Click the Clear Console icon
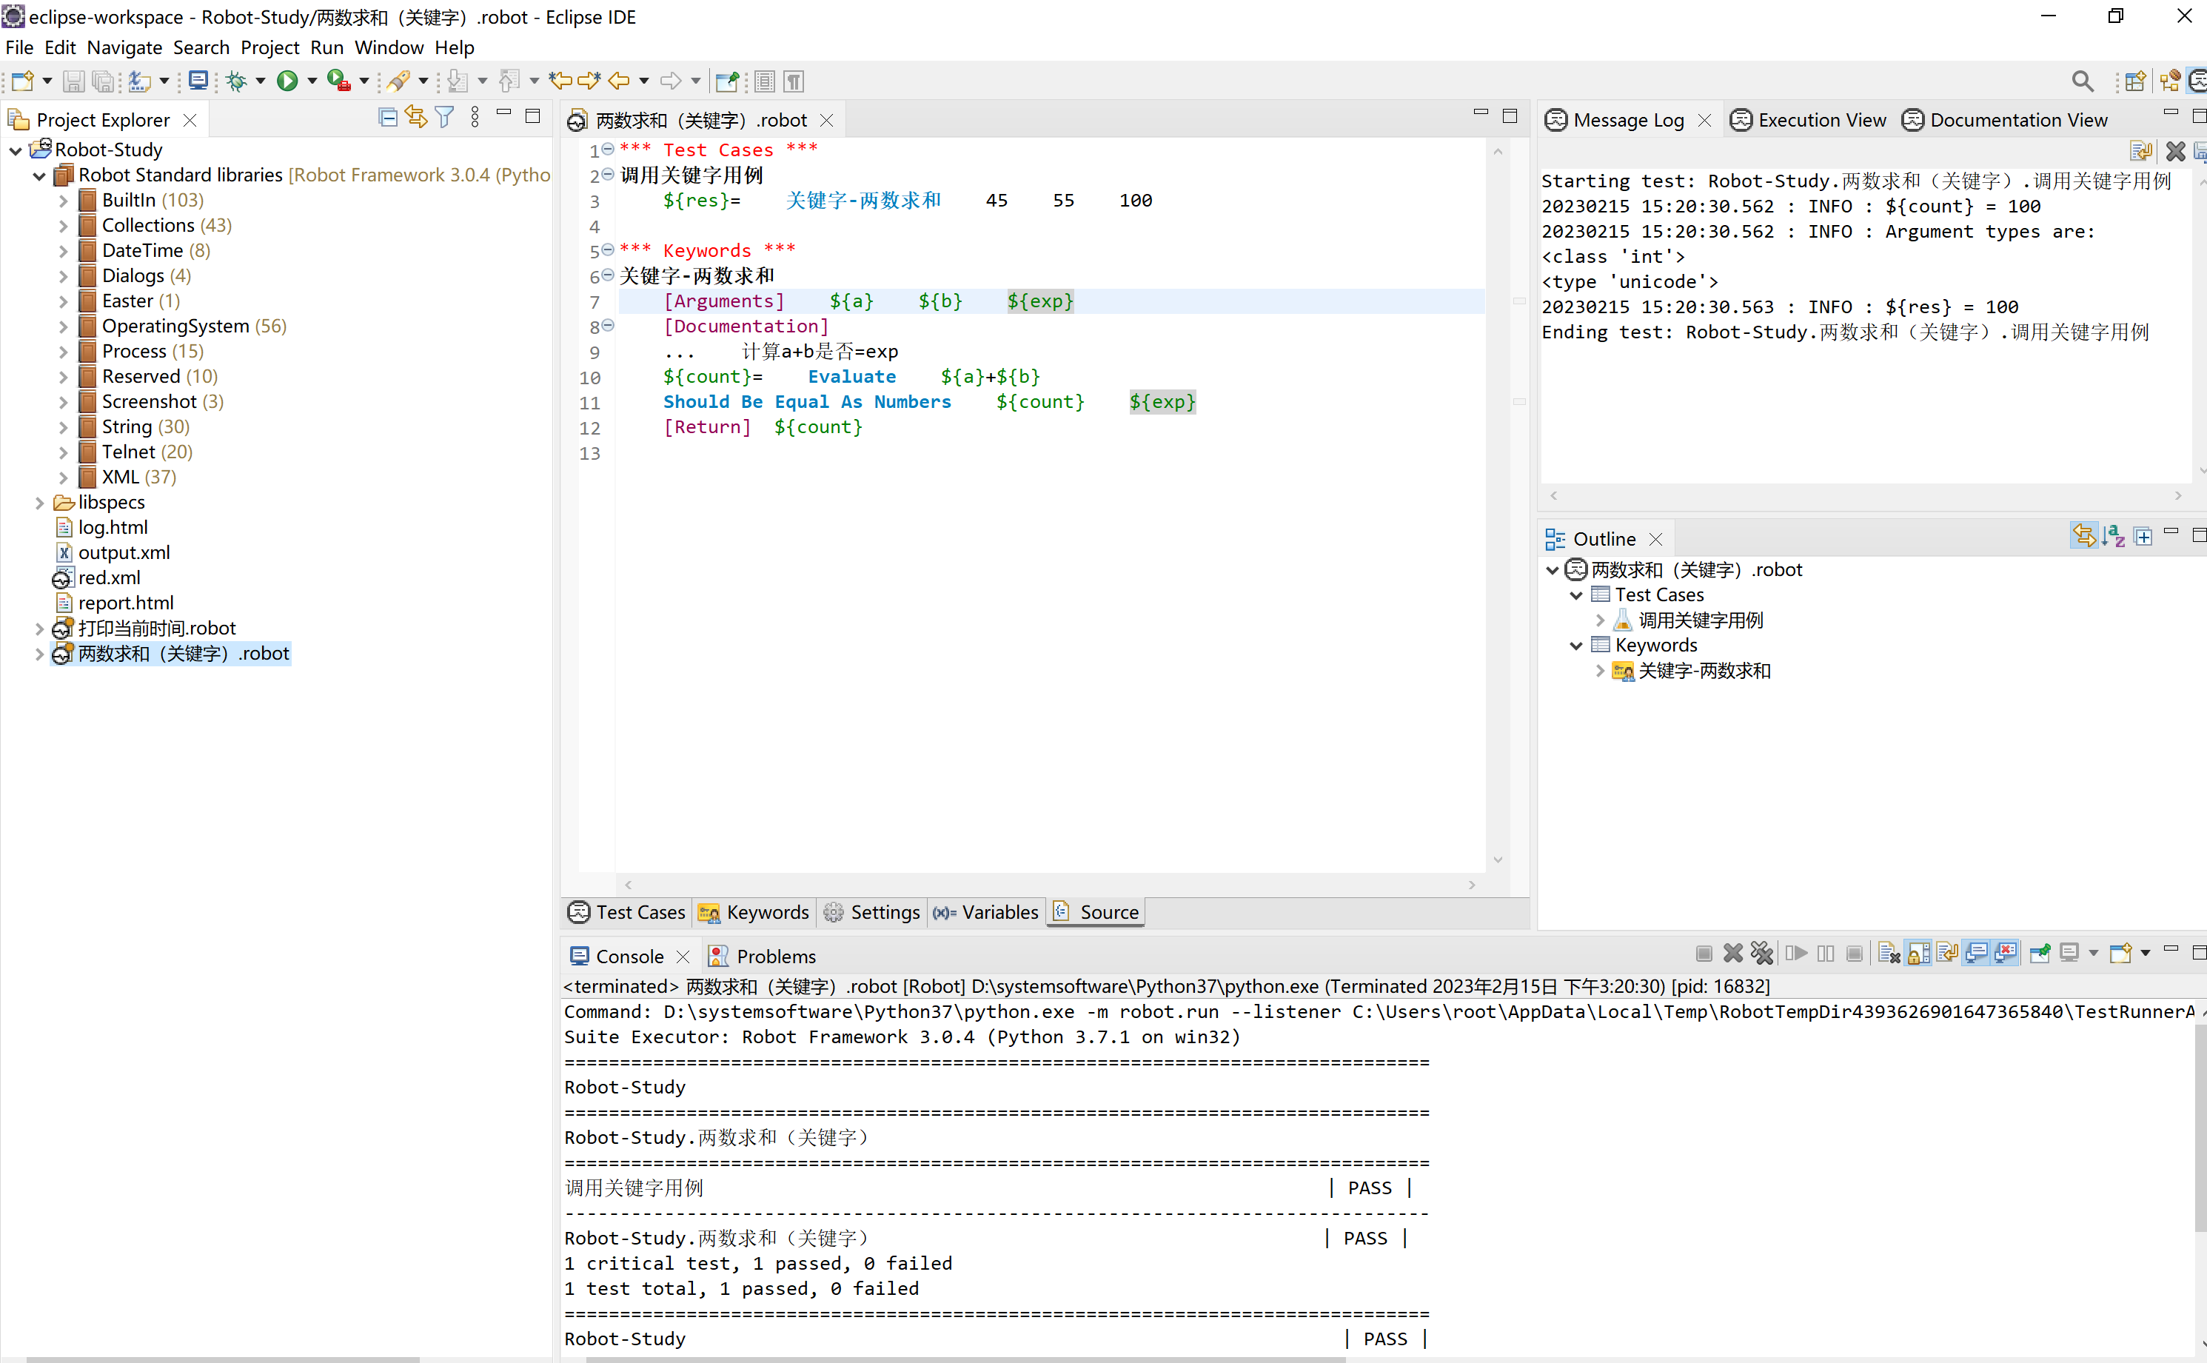Viewport: 2207px width, 1363px height. pyautogui.click(x=1889, y=954)
